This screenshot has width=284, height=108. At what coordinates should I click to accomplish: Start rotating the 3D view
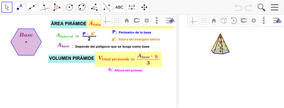click(x=234, y=20)
